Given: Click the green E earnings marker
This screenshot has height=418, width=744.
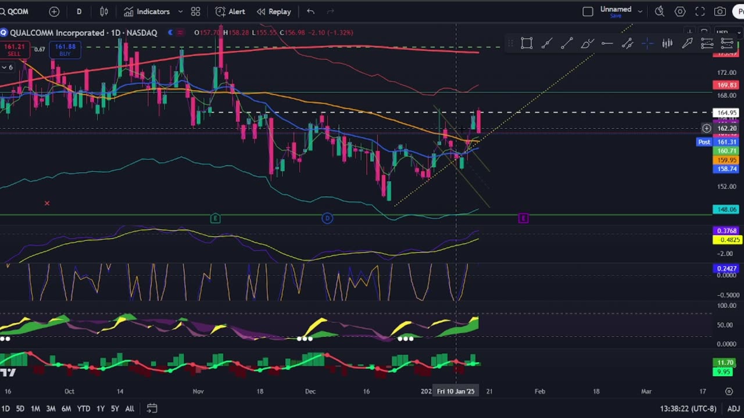Looking at the screenshot, I should coord(215,218).
